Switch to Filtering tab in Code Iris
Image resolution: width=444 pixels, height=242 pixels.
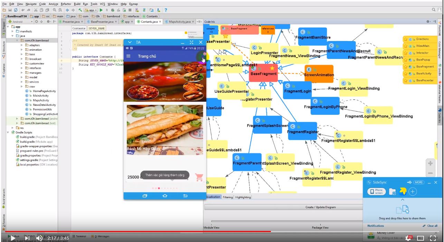click(x=228, y=197)
